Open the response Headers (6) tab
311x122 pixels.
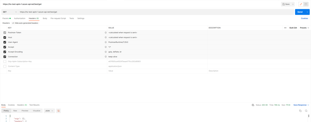pyautogui.click(x=22, y=105)
